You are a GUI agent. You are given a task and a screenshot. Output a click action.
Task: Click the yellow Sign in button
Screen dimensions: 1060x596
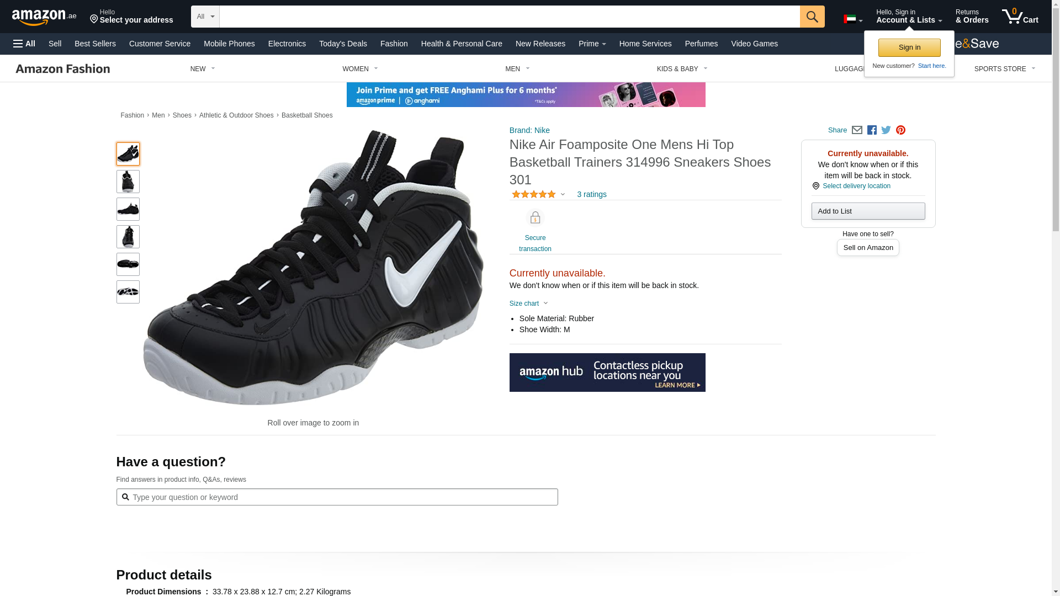click(x=909, y=47)
